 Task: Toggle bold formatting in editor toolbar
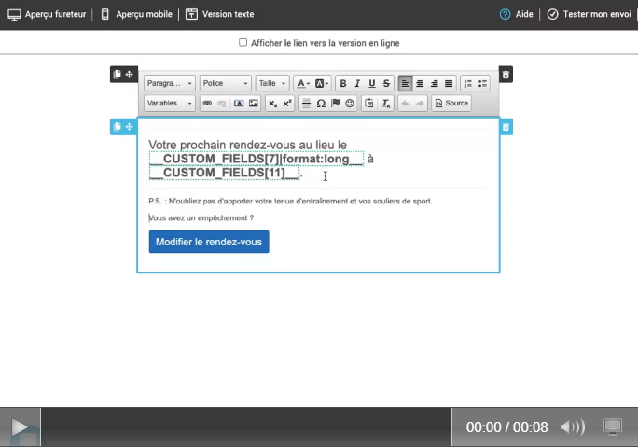pyautogui.click(x=343, y=83)
